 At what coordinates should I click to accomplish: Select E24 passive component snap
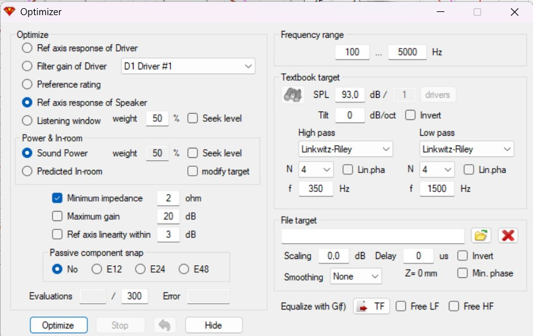(x=141, y=269)
